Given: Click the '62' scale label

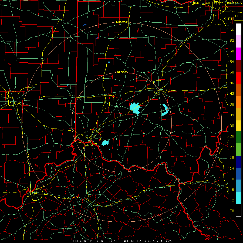Looking at the screenshot, I should click(x=232, y=40).
